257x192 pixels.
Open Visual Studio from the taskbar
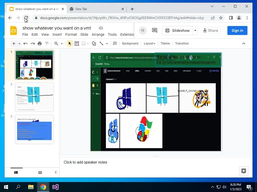point(55,187)
